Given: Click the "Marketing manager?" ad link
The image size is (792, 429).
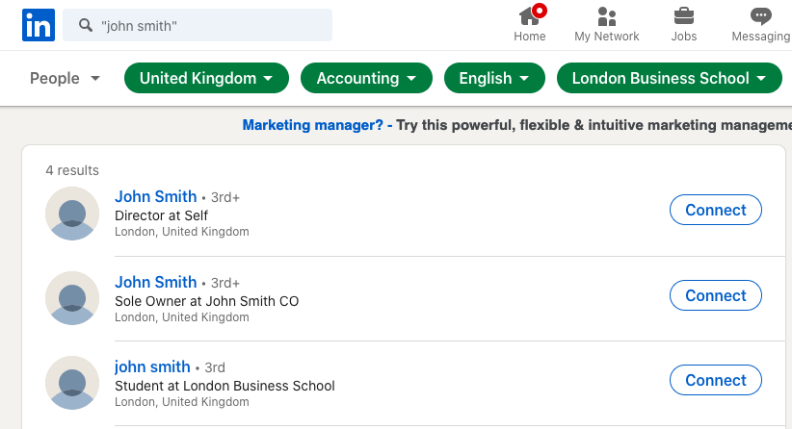Looking at the screenshot, I should (x=312, y=126).
